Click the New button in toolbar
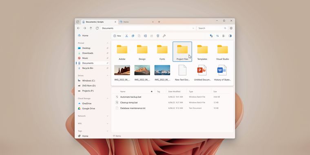 (x=117, y=36)
